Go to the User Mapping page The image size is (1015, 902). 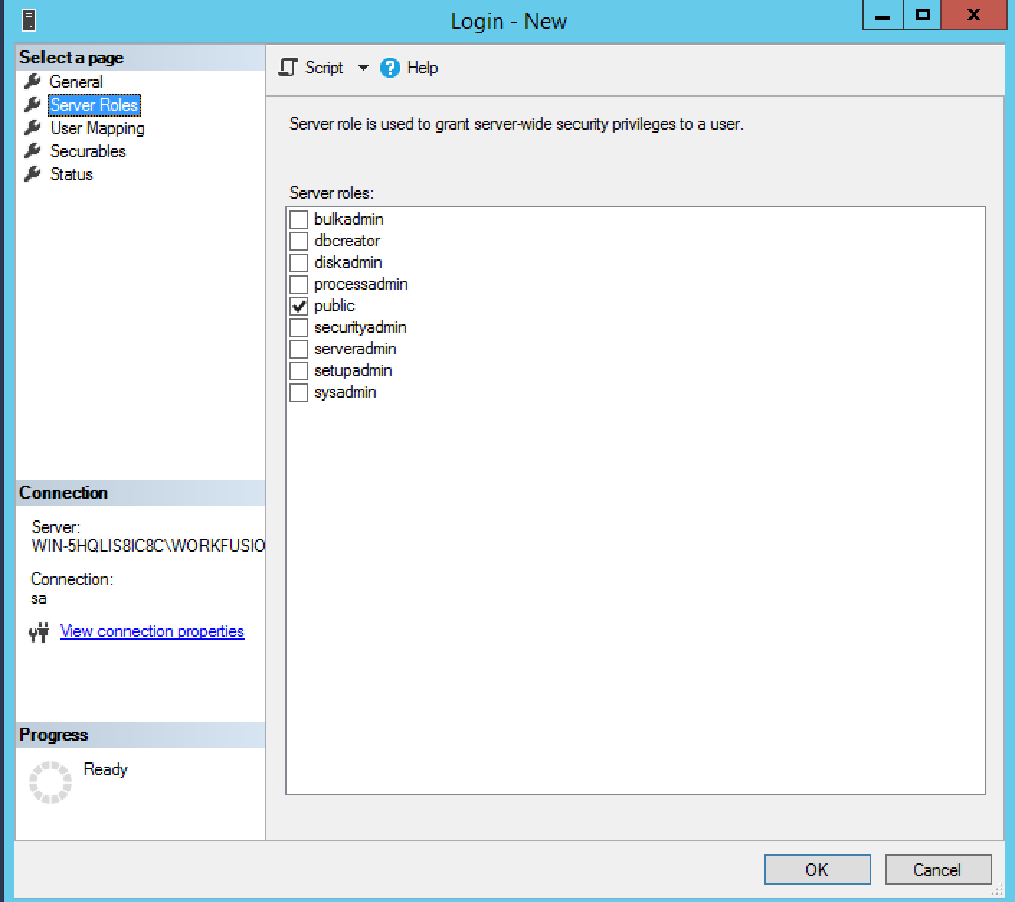(x=97, y=128)
